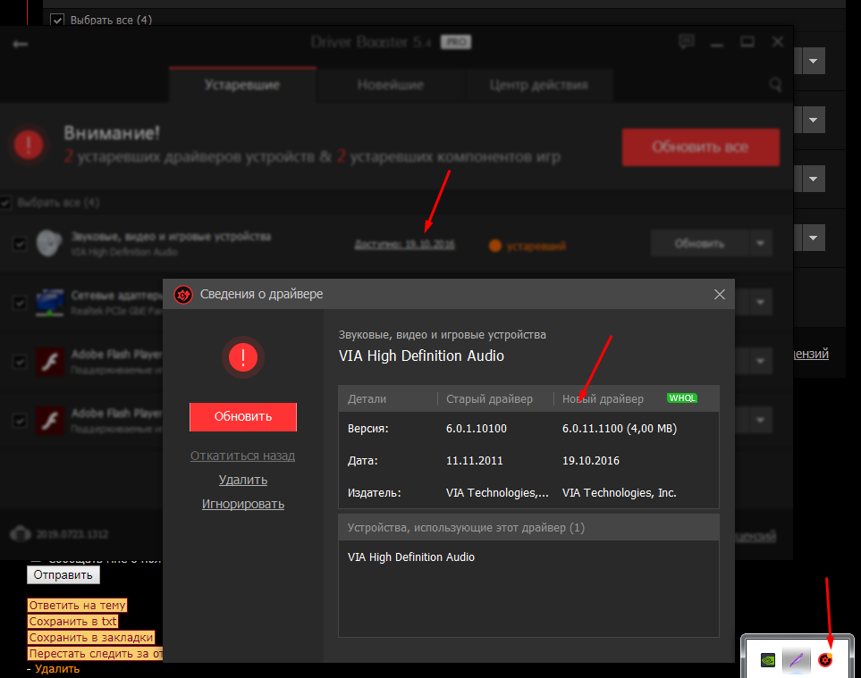Click the Driver Booster logo in the dialog title
The image size is (861, 678).
(x=183, y=295)
